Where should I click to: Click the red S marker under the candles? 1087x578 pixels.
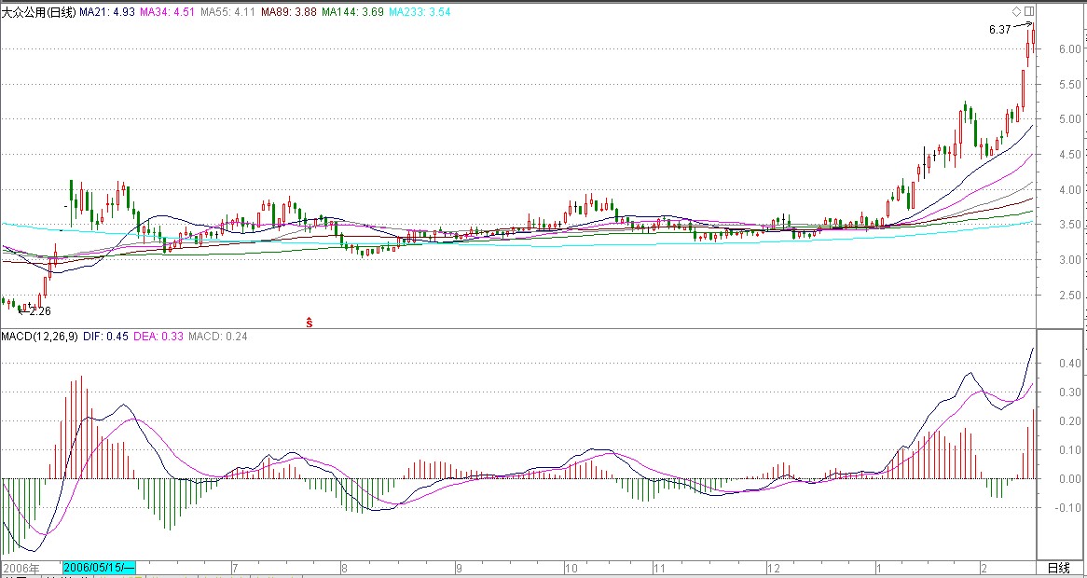tap(309, 322)
